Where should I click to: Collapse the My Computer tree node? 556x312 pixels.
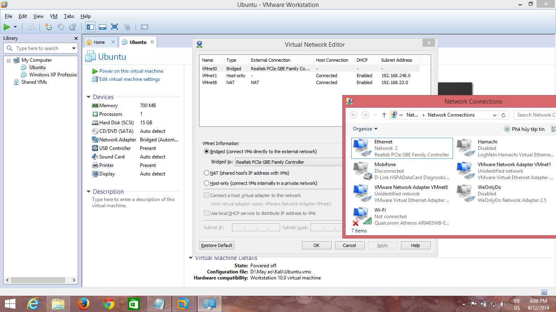[x=9, y=60]
